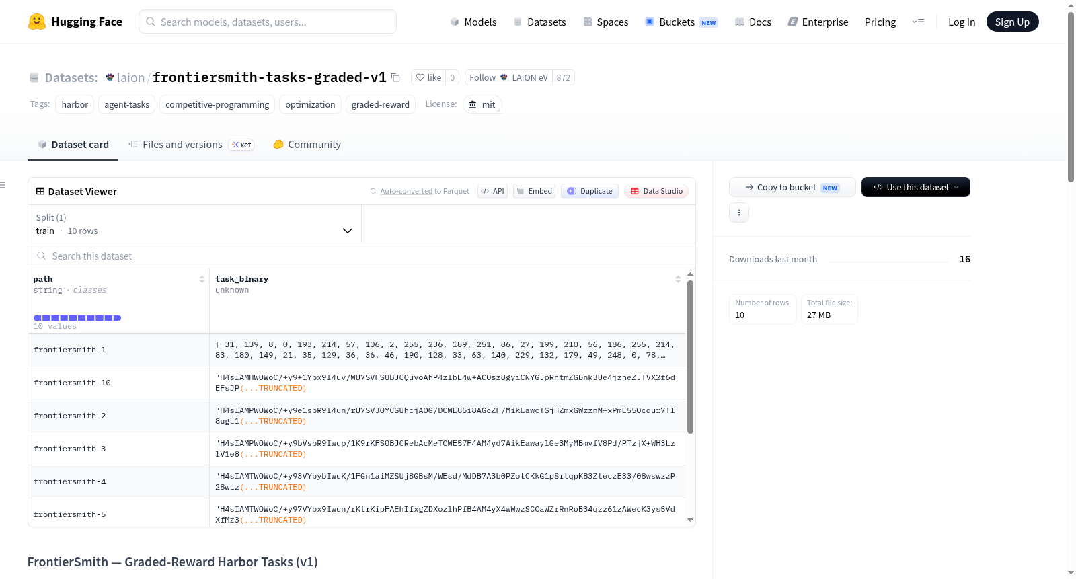Expand the navigation overflow menu icon

point(918,22)
